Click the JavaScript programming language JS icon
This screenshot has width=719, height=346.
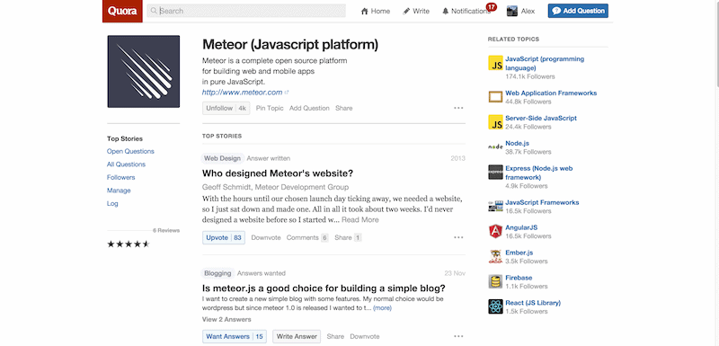(496, 63)
